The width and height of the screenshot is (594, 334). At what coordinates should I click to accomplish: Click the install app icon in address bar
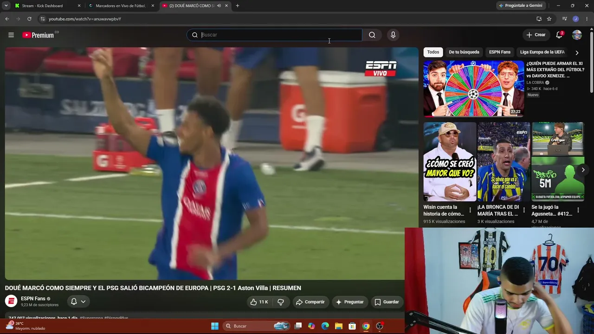(539, 19)
